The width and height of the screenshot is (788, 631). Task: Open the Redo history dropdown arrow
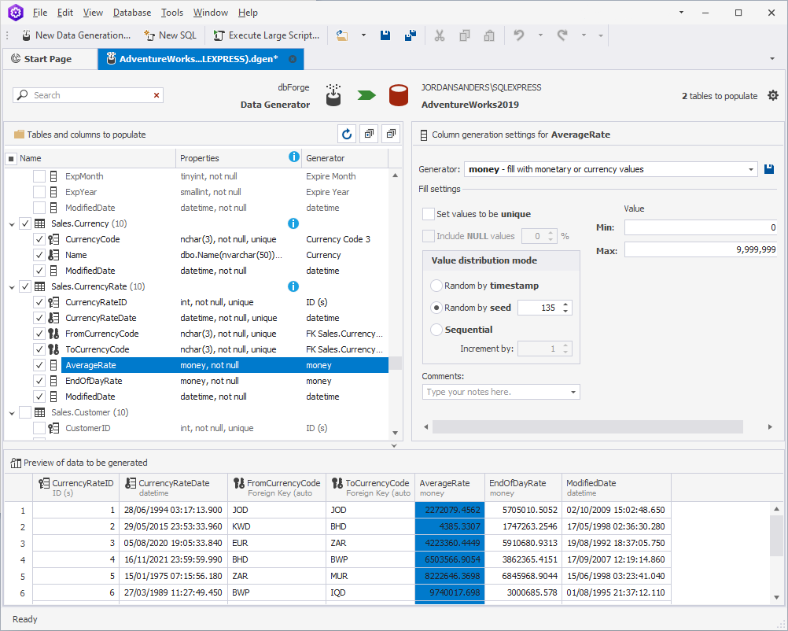584,35
